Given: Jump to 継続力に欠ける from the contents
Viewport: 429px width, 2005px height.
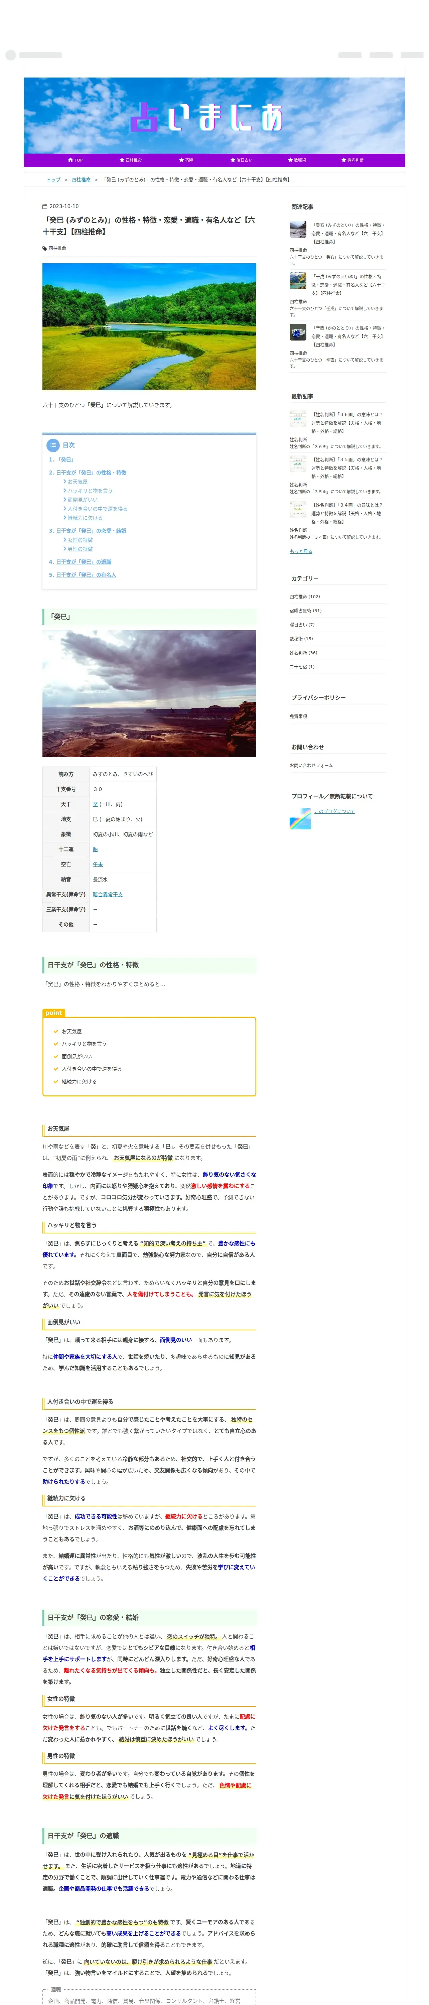Looking at the screenshot, I should pyautogui.click(x=85, y=518).
